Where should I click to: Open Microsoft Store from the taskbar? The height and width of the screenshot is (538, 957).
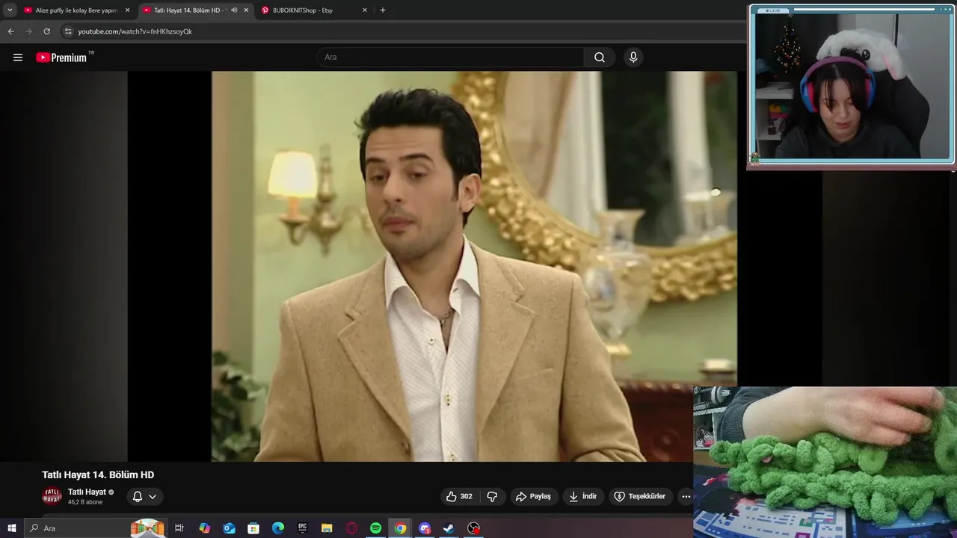pyautogui.click(x=253, y=528)
